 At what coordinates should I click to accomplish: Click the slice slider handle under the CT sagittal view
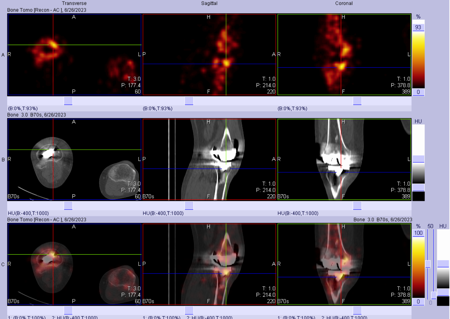189,206
